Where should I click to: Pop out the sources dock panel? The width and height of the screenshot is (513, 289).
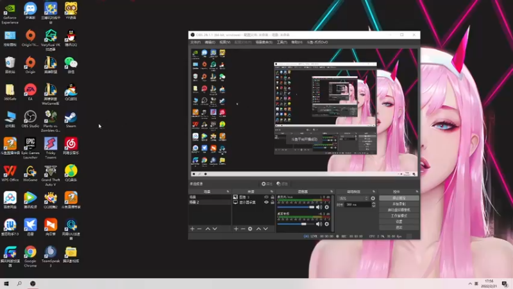click(x=272, y=191)
